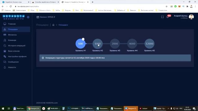Open the Блог bookmarks folder

pos(76,10)
